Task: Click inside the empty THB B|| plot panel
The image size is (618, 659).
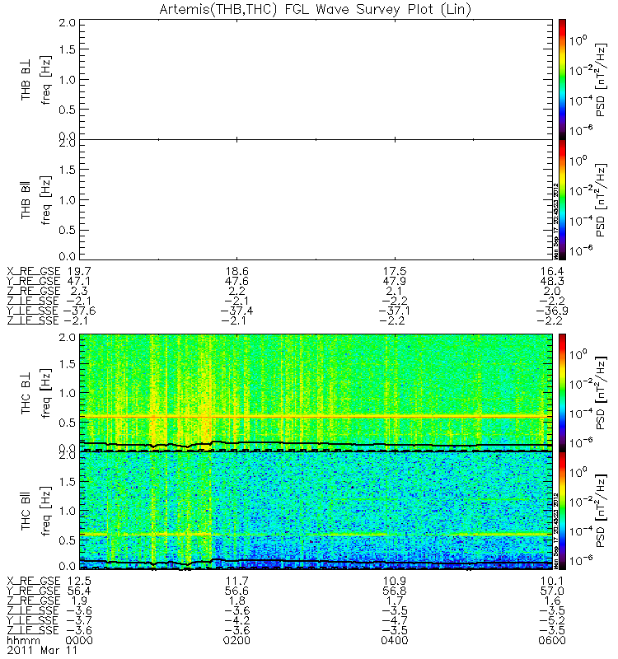Action: 316,199
